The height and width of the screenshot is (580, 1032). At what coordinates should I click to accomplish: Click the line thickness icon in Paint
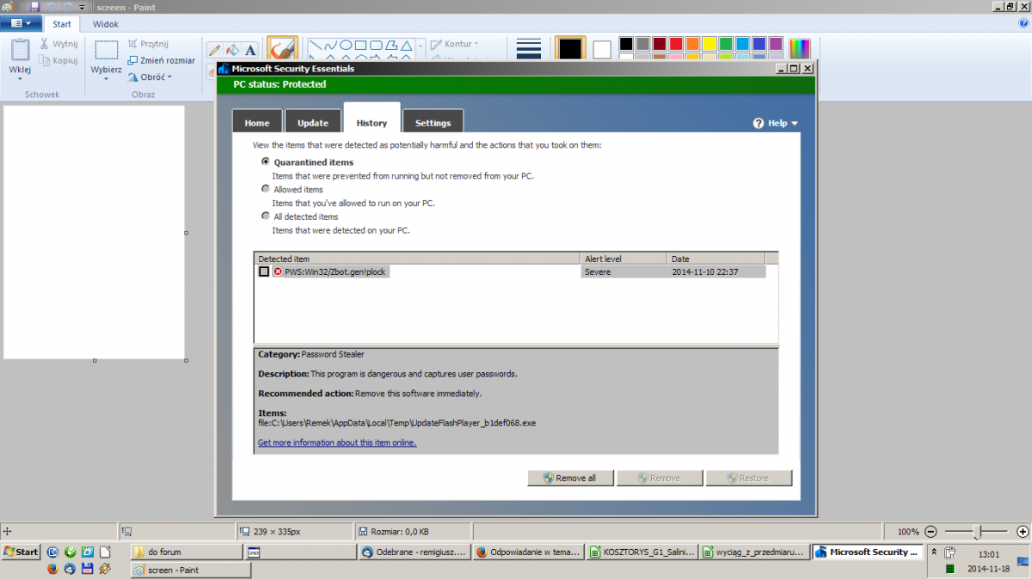pos(529,49)
